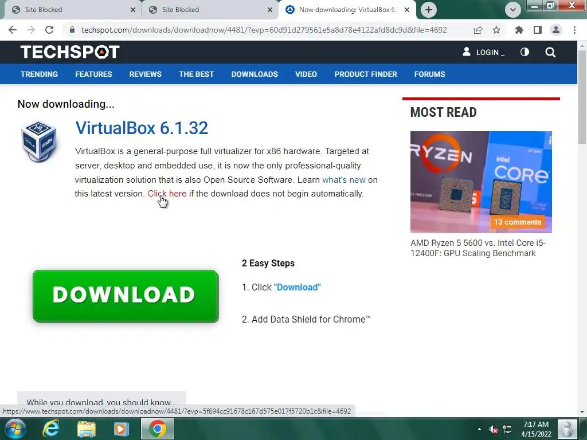
Task: Follow the "what's new" link
Action: pyautogui.click(x=344, y=179)
